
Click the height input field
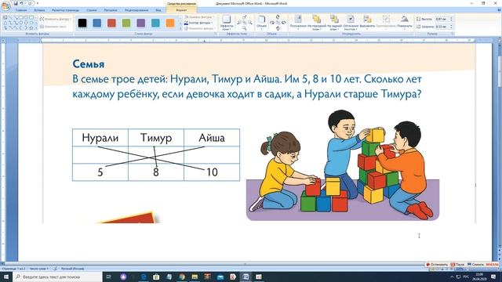pyautogui.click(x=442, y=19)
